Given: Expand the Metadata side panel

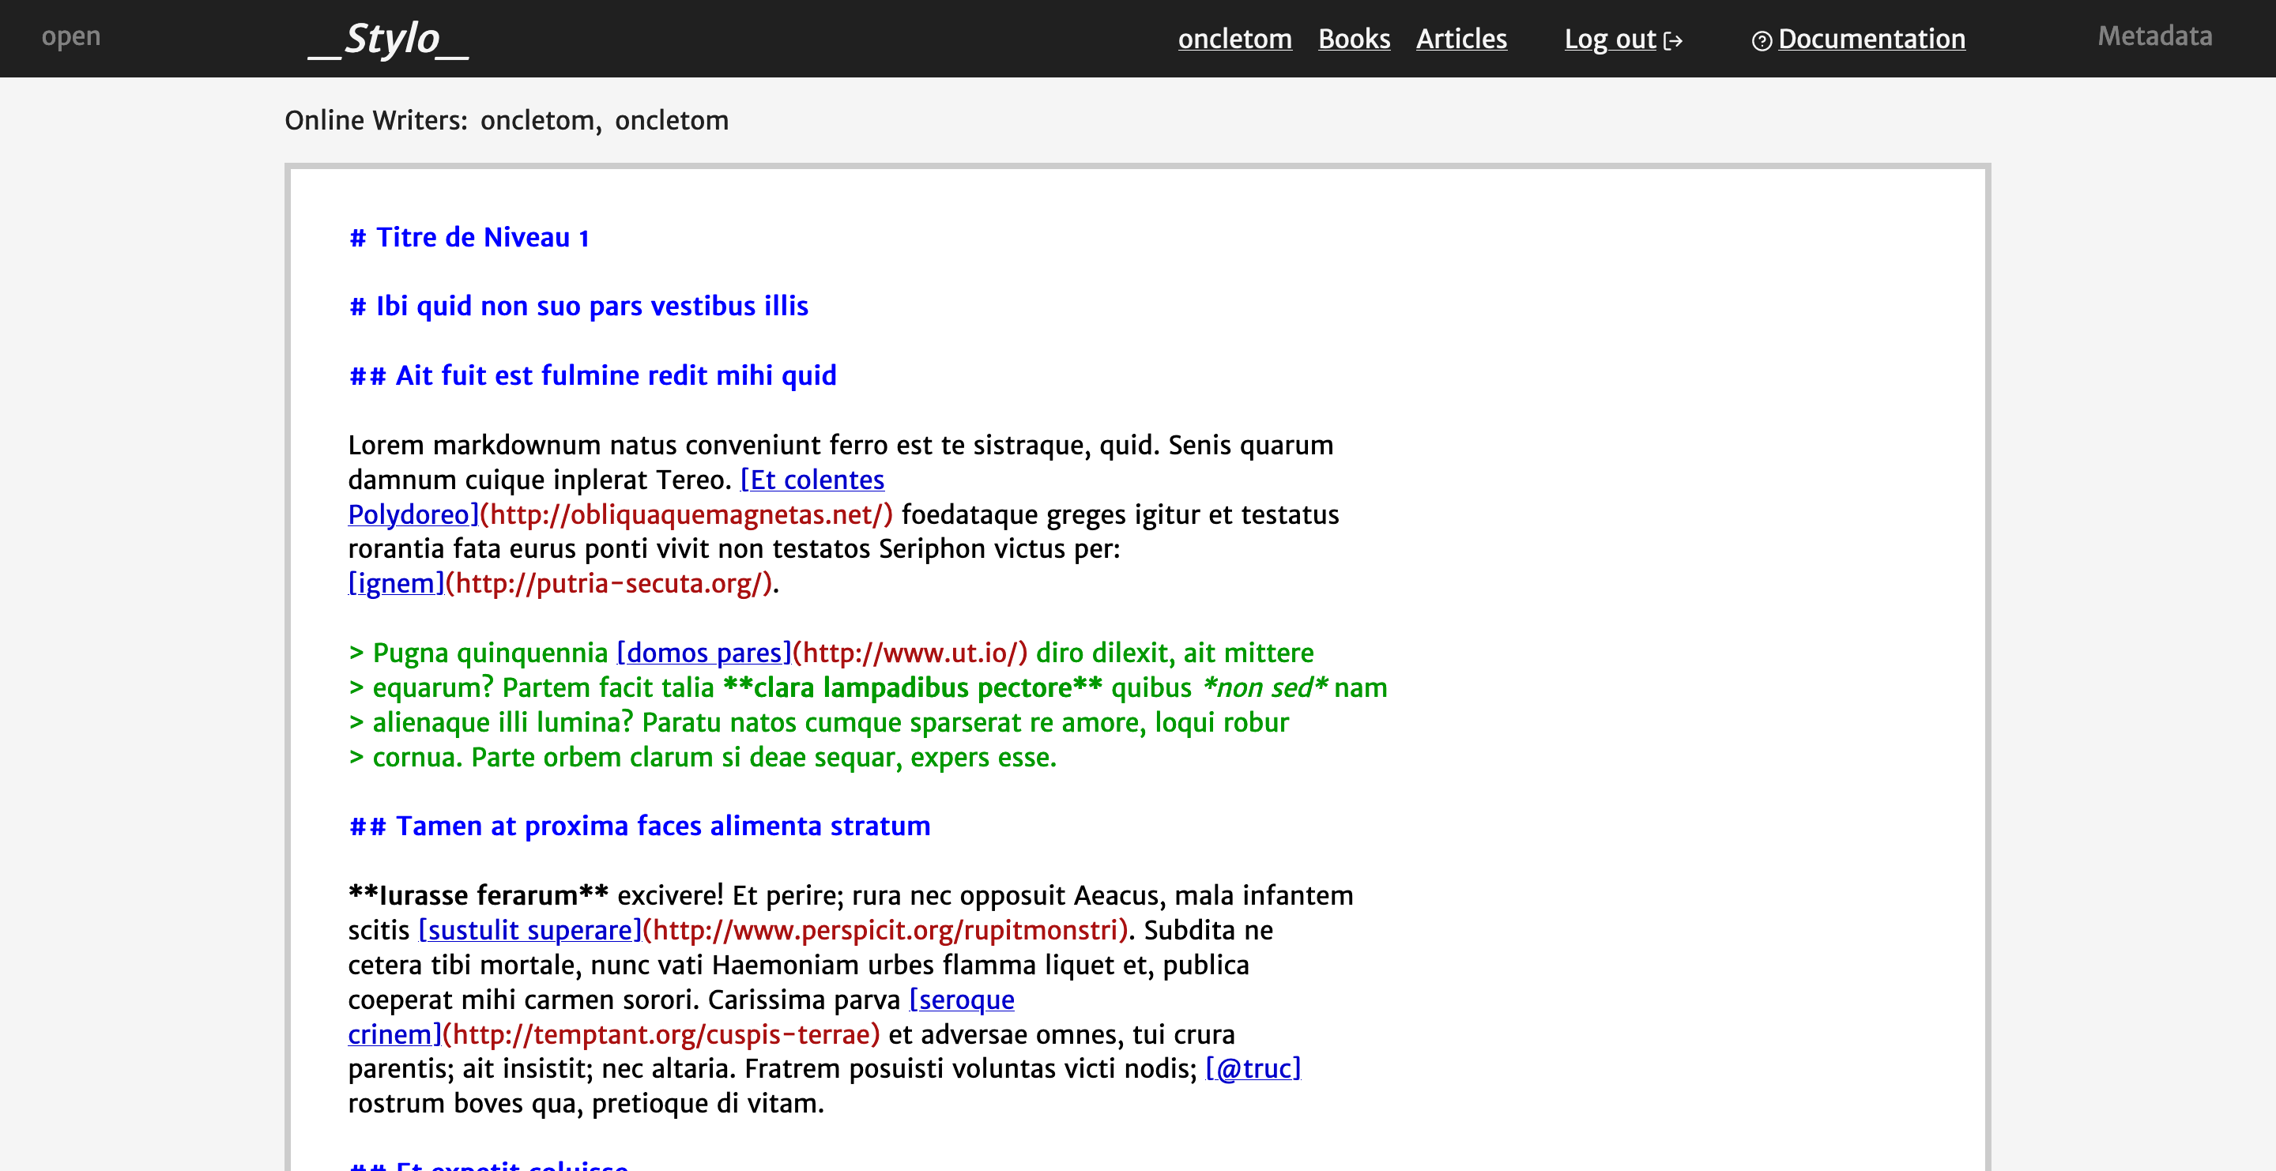Looking at the screenshot, I should pyautogui.click(x=2154, y=36).
